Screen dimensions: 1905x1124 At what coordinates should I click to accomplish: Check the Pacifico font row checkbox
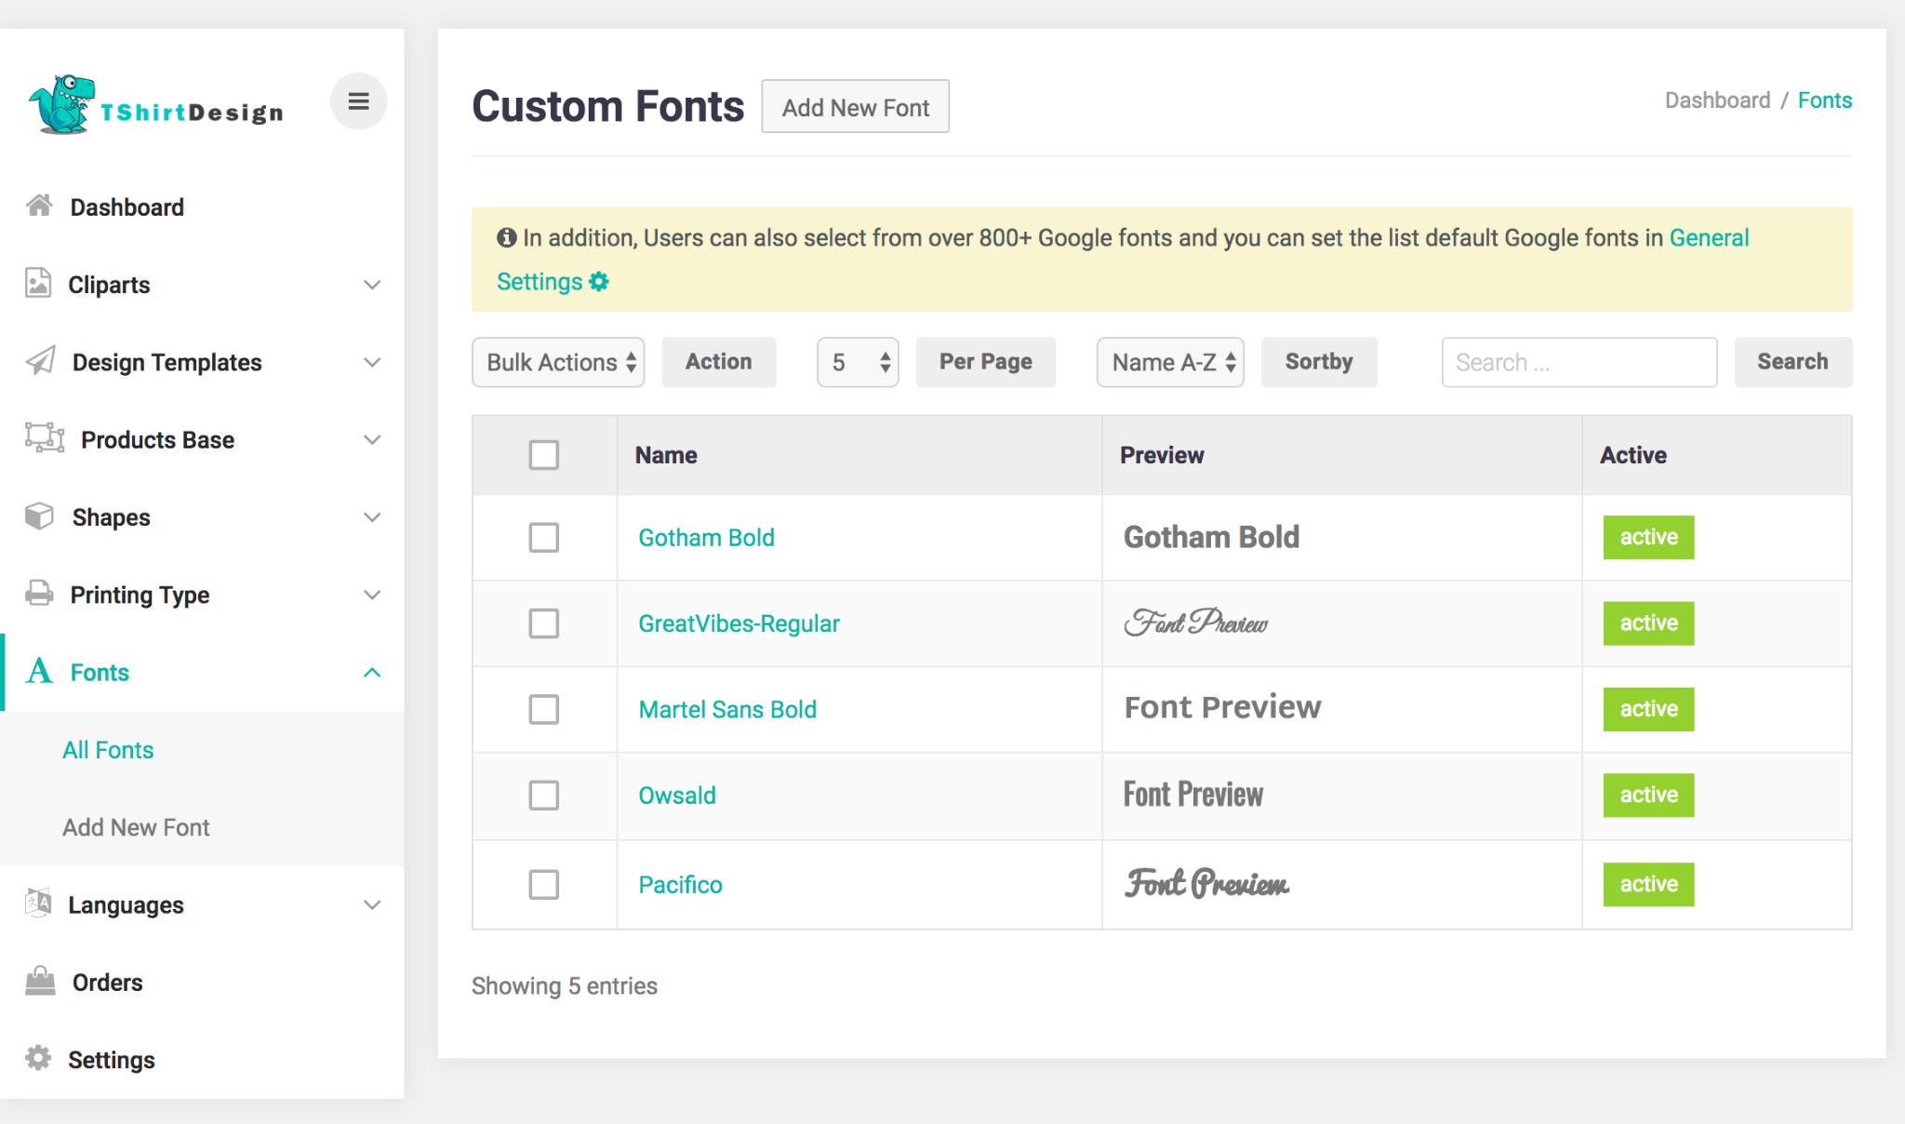click(543, 884)
